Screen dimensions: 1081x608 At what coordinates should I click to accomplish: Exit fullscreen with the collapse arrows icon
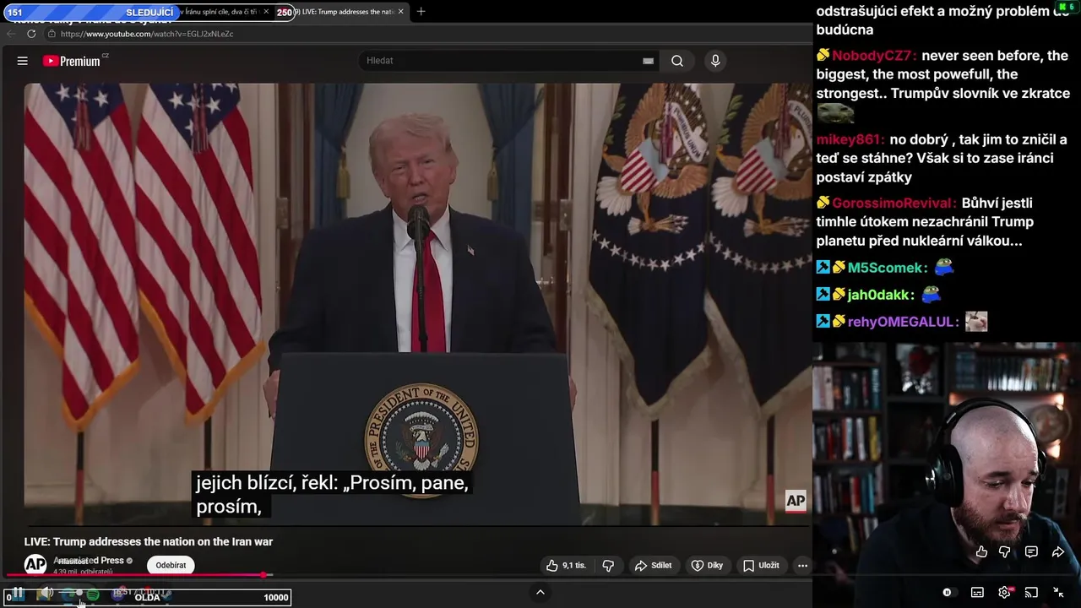1058,593
